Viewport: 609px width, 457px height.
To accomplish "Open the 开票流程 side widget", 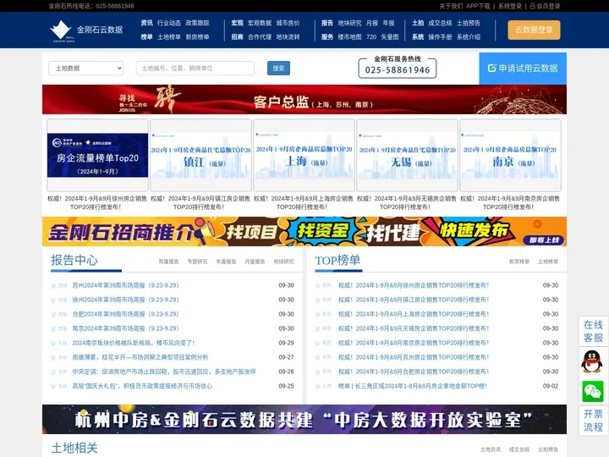I will 593,421.
